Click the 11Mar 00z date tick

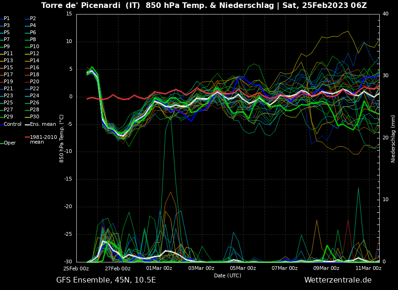pyautogui.click(x=369, y=268)
